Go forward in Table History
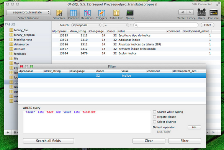224x150 pixels. 190,12
